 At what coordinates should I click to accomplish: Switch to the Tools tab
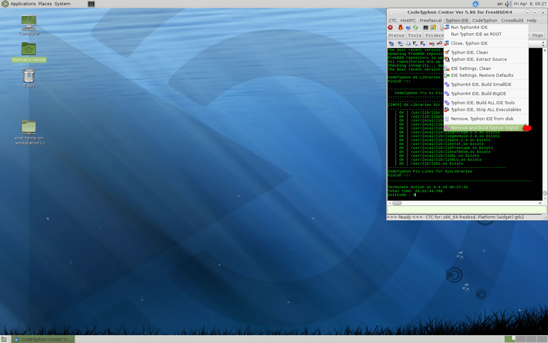(415, 35)
